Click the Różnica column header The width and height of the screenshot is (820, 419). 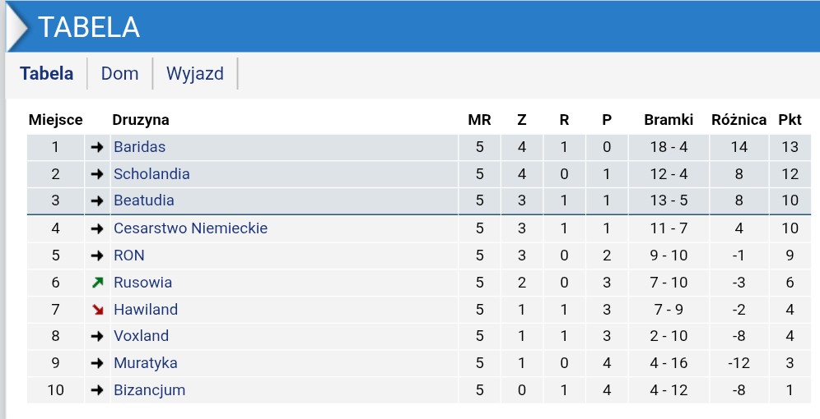pyautogui.click(x=739, y=120)
